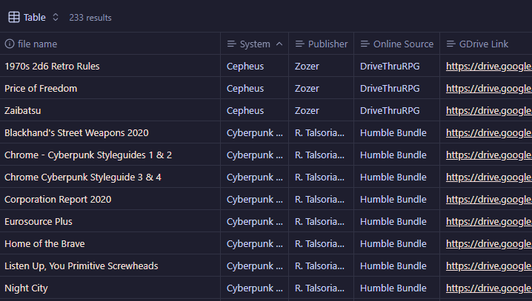This screenshot has height=301, width=532.
Task: Open Google Drive link for Styleguides 1 & 2
Action: point(488,155)
